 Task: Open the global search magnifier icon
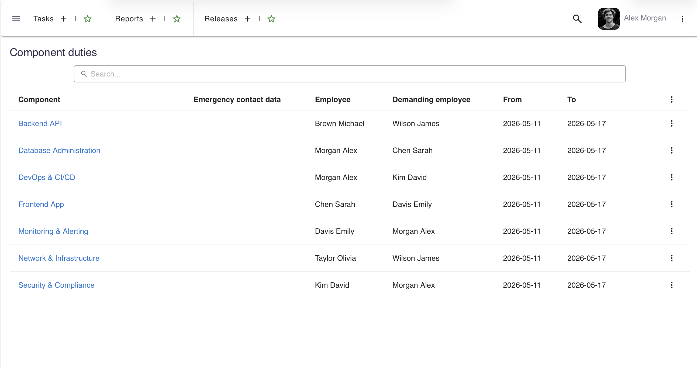(x=577, y=19)
